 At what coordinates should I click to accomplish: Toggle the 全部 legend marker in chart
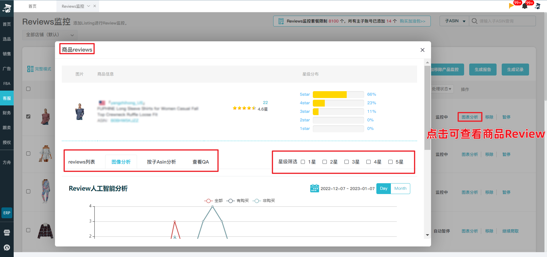208,201
